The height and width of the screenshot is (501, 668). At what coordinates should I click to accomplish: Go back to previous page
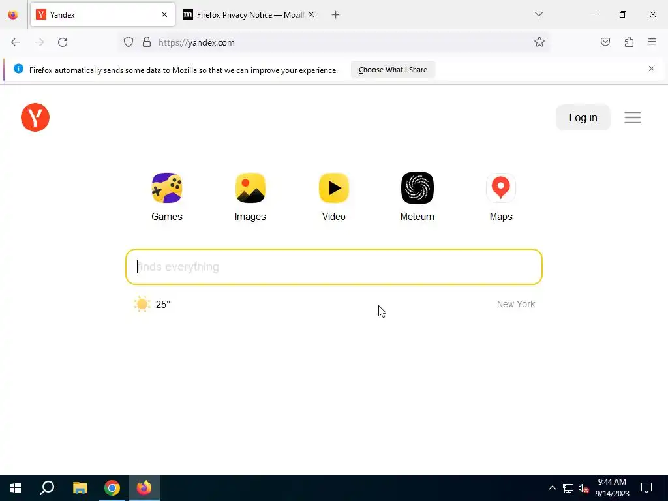pyautogui.click(x=16, y=42)
